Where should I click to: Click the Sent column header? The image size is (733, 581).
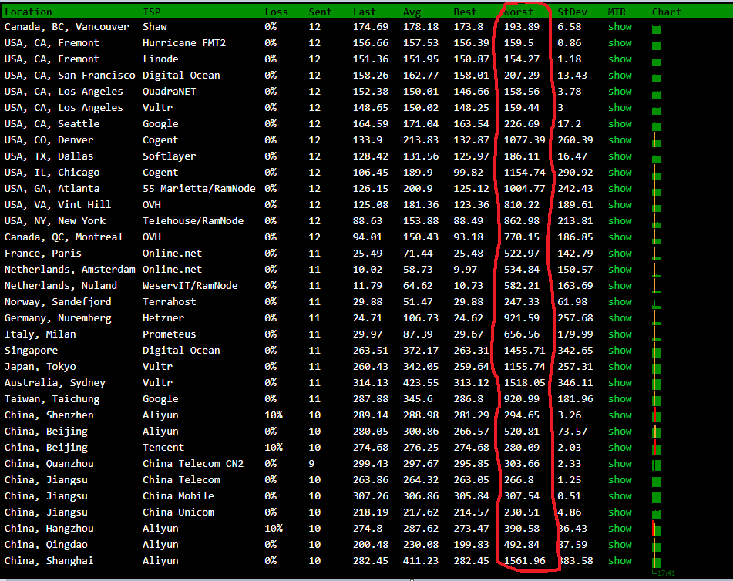pos(320,12)
